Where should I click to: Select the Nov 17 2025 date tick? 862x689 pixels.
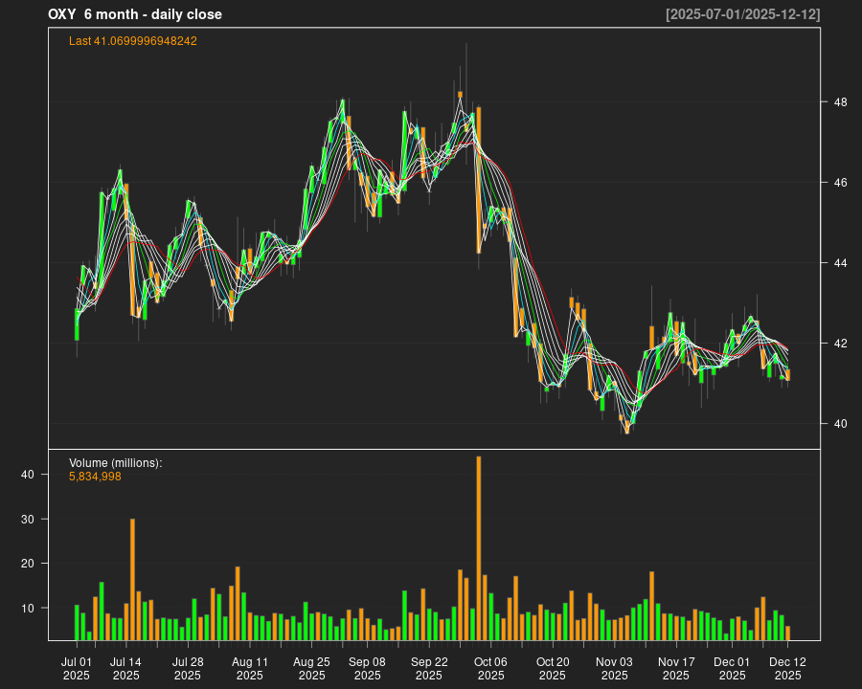coord(676,668)
